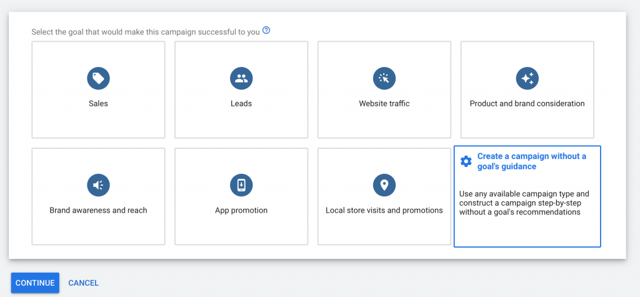
Task: Click the Select the goal instruction text
Action: tap(146, 32)
